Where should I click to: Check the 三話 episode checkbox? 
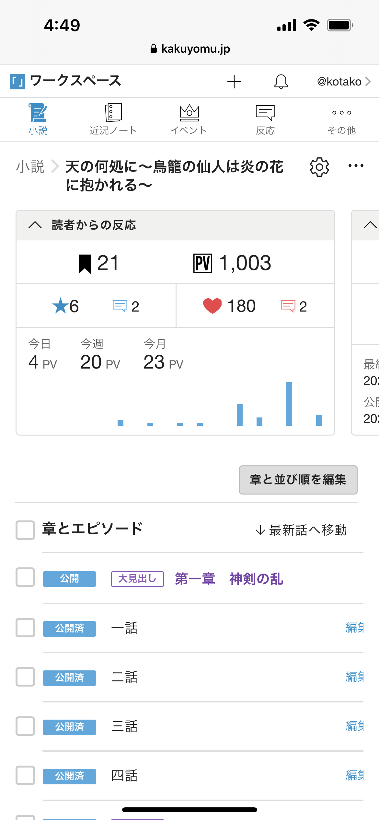[25, 726]
